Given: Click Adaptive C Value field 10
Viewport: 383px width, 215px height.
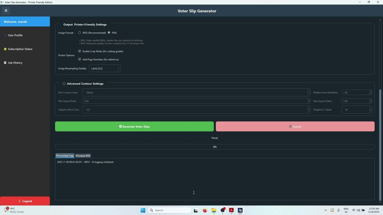Looking at the screenshot, I should tap(355, 110).
